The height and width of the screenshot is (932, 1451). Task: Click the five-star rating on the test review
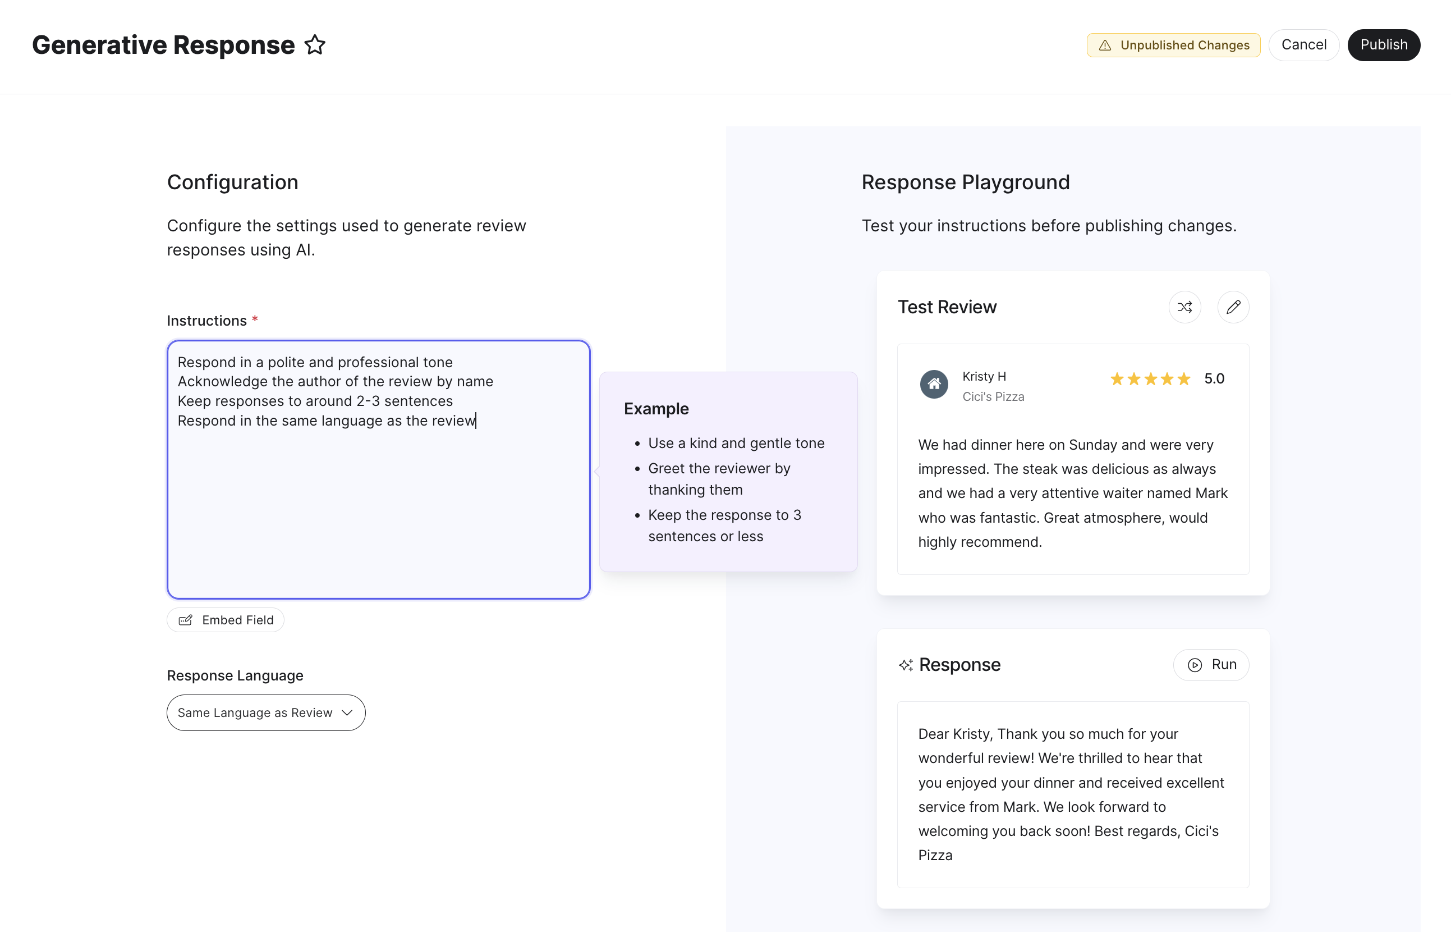point(1149,379)
